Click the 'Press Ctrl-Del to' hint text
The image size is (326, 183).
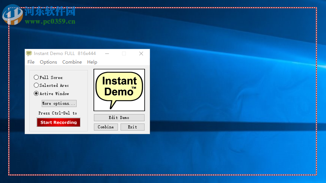[x=57, y=113]
